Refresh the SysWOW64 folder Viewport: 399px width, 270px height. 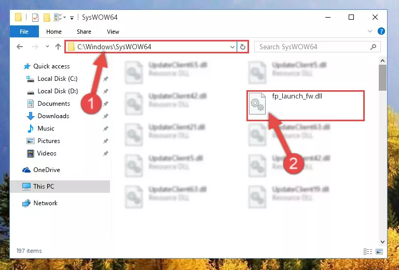[243, 47]
